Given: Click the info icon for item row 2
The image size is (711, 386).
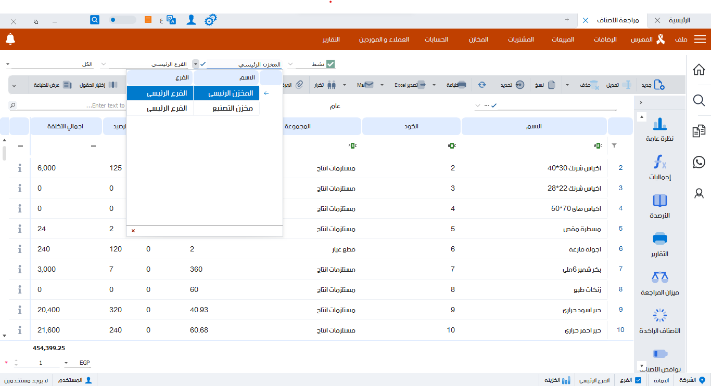Looking at the screenshot, I should [x=20, y=168].
